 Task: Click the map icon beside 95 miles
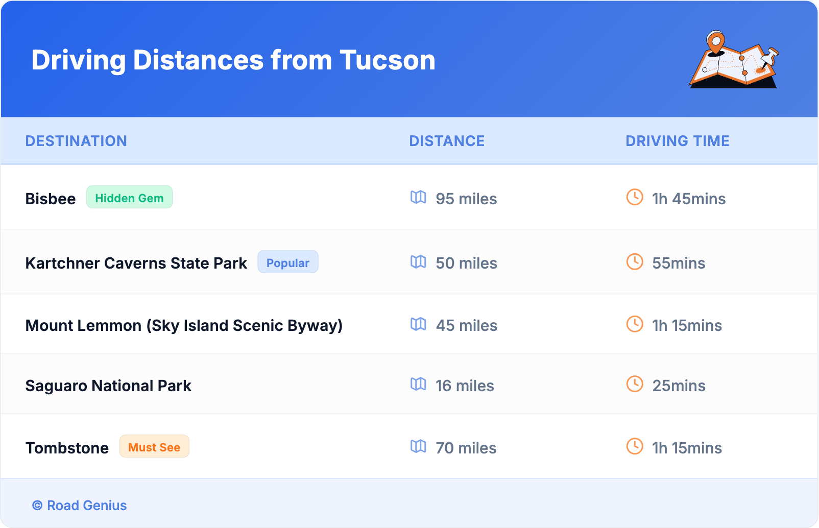[x=418, y=198]
